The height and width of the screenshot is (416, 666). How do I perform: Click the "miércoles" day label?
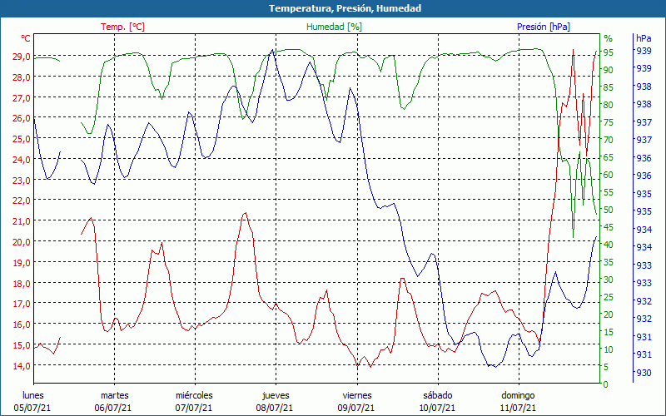(x=194, y=396)
